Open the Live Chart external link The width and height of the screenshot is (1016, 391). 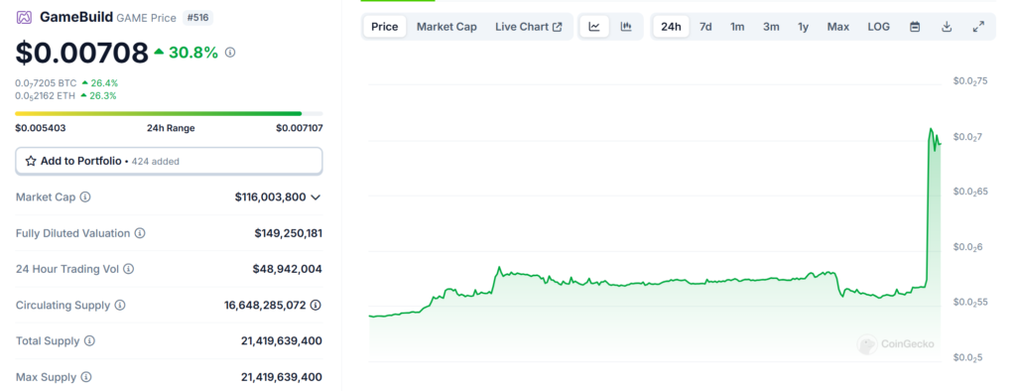tap(529, 27)
